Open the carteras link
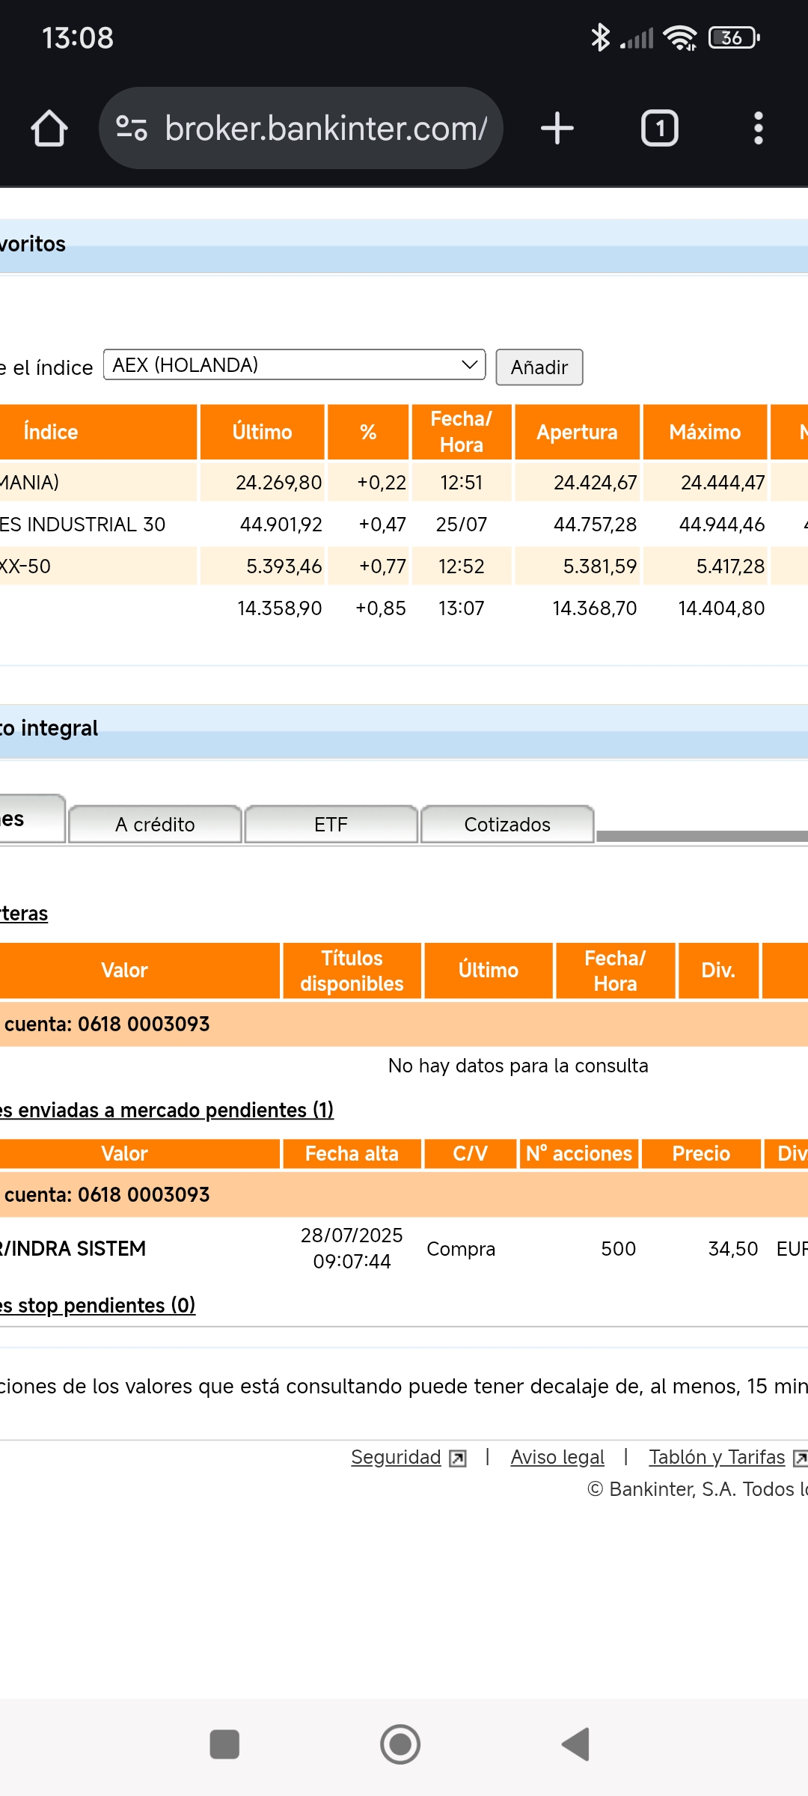This screenshot has width=808, height=1796. (x=24, y=914)
